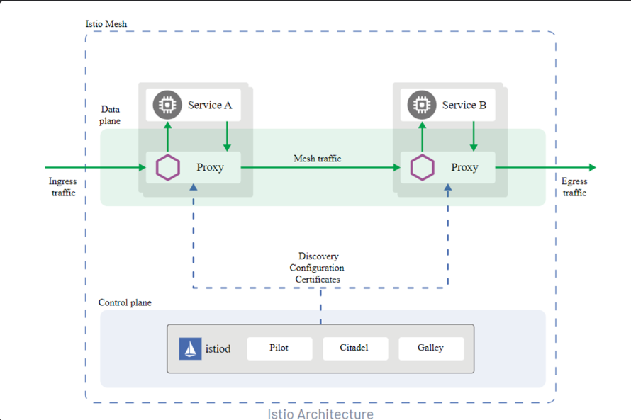Click the Service A chip icon

[167, 105]
